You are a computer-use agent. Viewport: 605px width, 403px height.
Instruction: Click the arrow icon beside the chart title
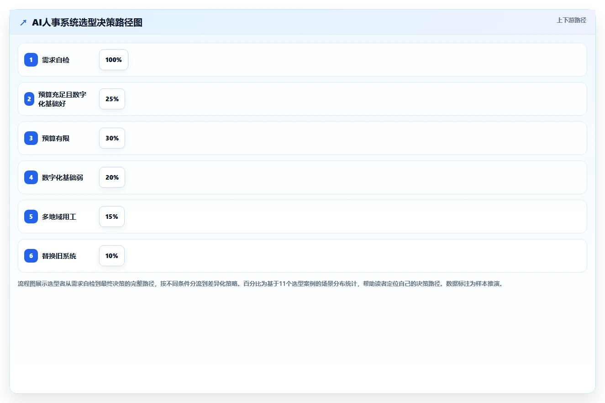pos(23,22)
